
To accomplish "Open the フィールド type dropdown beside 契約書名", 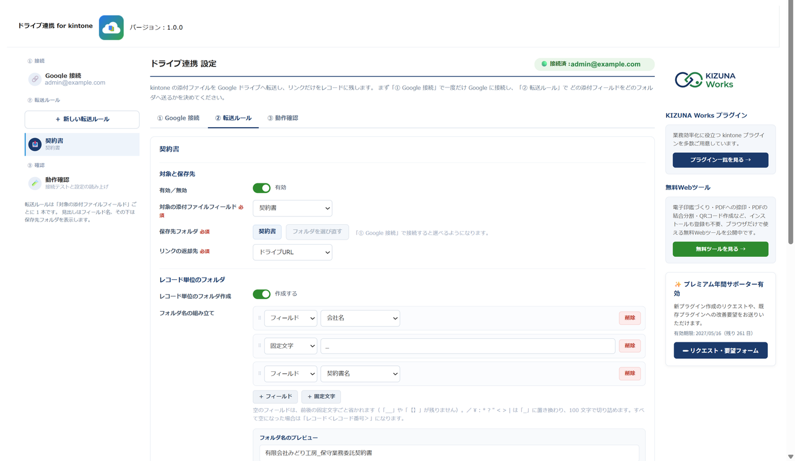I will pos(291,374).
